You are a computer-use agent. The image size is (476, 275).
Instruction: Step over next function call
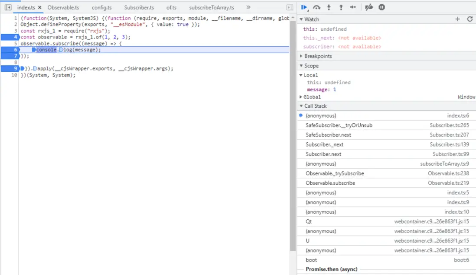[x=317, y=7]
